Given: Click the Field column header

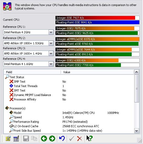Looking at the screenshot, I should pos(32,72).
